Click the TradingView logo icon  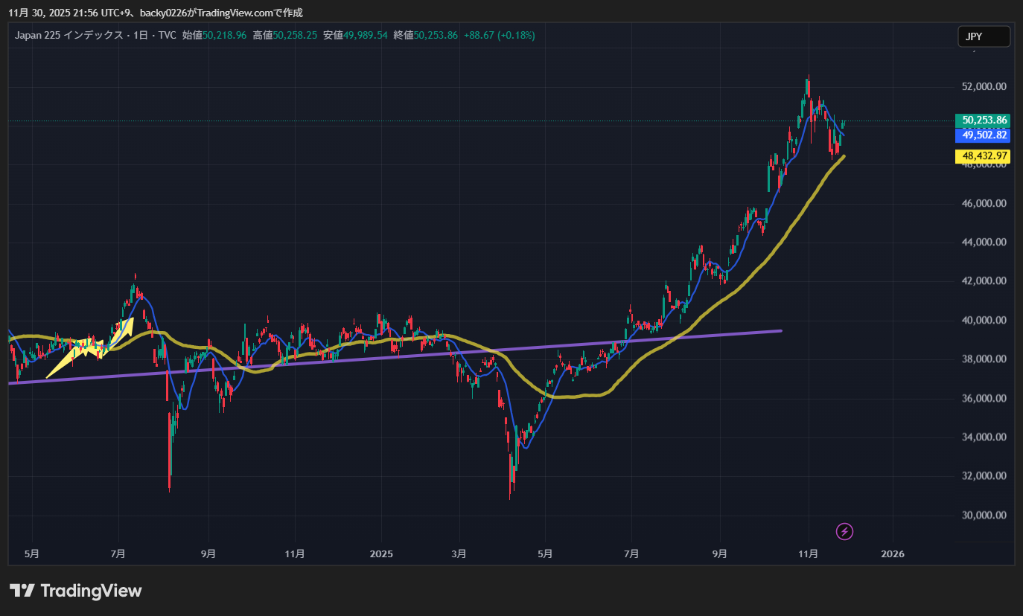tap(22, 591)
